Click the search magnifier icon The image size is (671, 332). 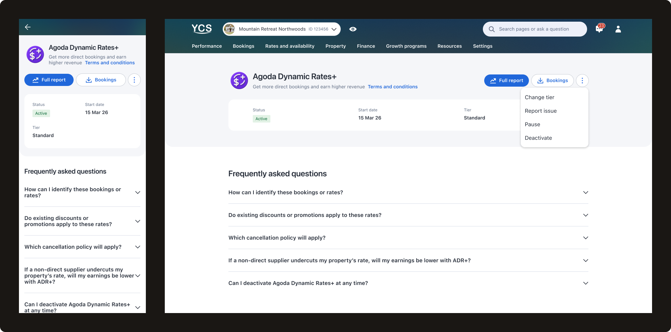coord(492,29)
